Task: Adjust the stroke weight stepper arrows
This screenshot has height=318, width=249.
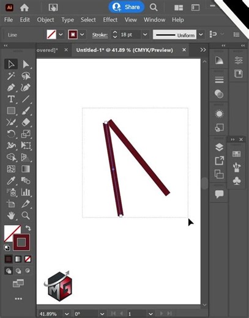Action: click(115, 35)
